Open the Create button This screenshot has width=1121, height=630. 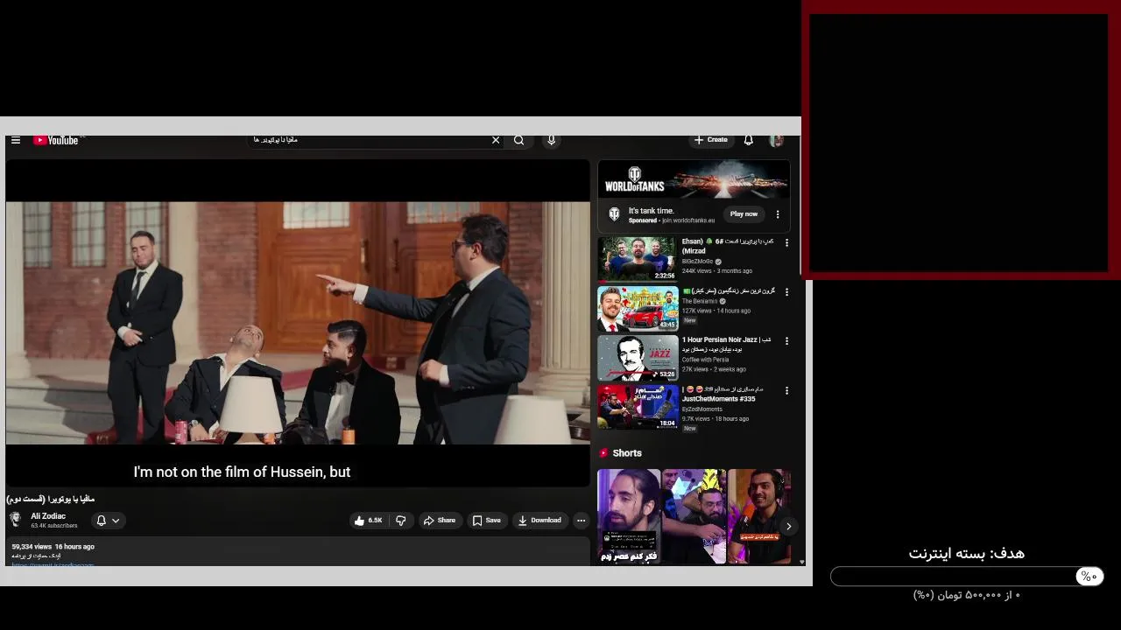coord(711,140)
